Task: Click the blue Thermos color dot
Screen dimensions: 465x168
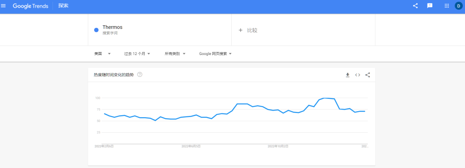Action: [96, 30]
